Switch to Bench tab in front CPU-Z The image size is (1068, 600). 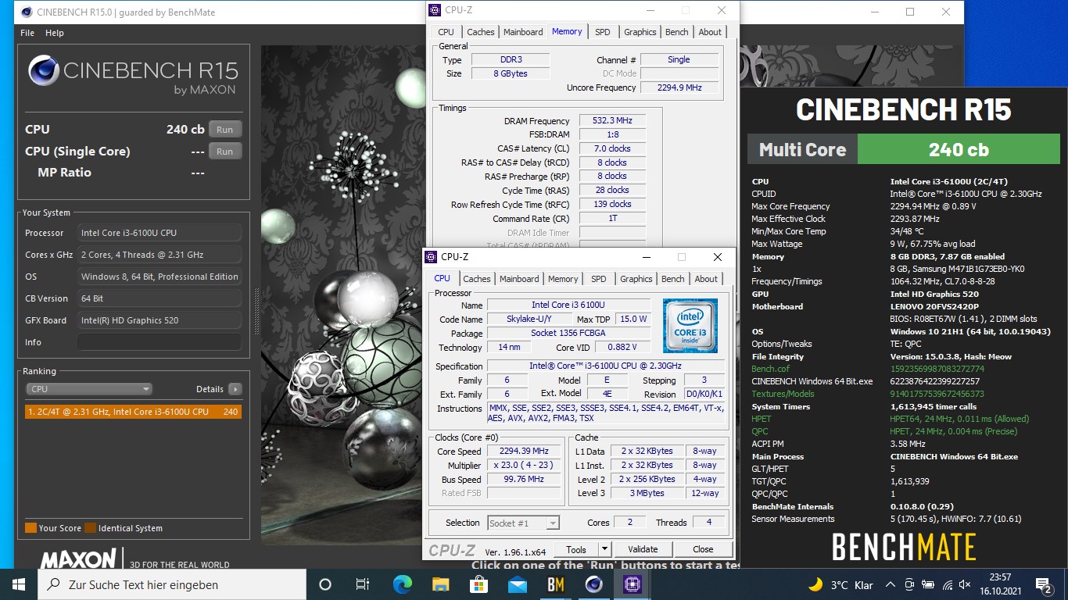pos(673,279)
